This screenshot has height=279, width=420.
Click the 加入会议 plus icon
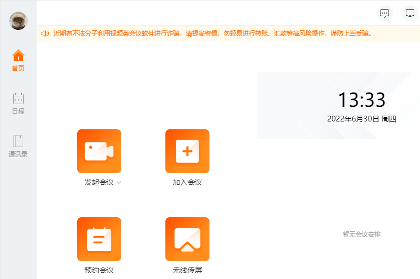click(187, 151)
